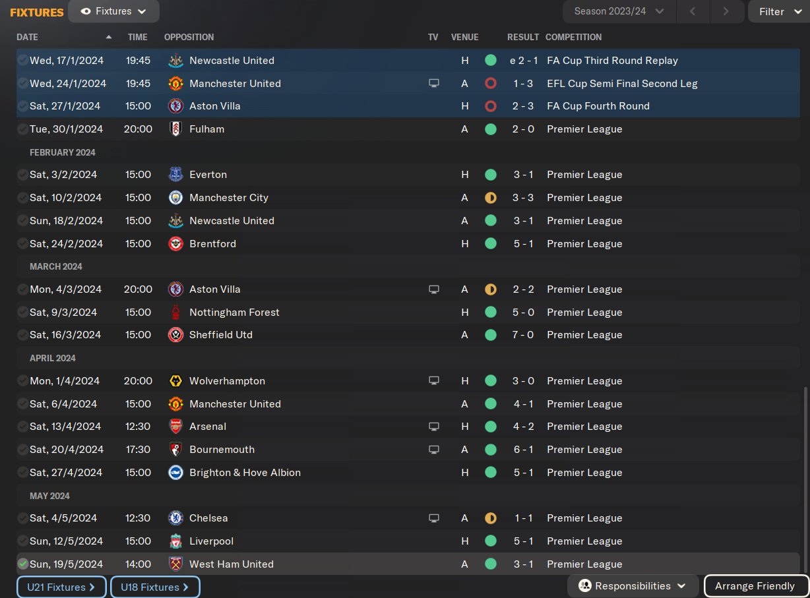Toggle the checkmark beside Fulham fixture date
Image resolution: width=810 pixels, height=598 pixels.
point(23,129)
